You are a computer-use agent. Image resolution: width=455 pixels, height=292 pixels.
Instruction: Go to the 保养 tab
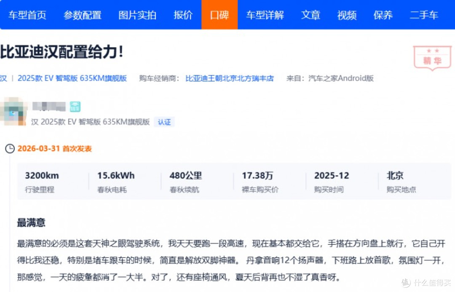coord(383,15)
